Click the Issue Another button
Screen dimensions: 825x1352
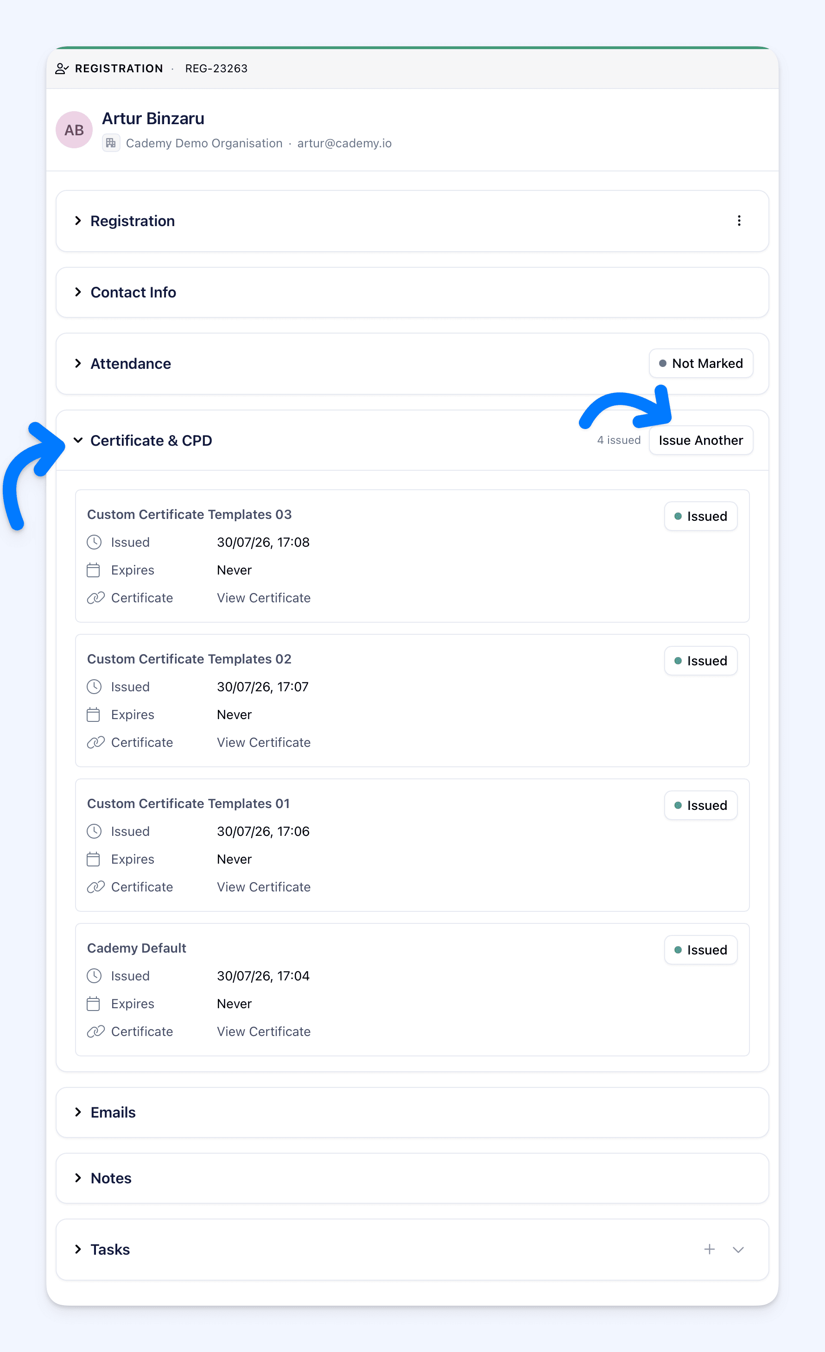tap(701, 440)
